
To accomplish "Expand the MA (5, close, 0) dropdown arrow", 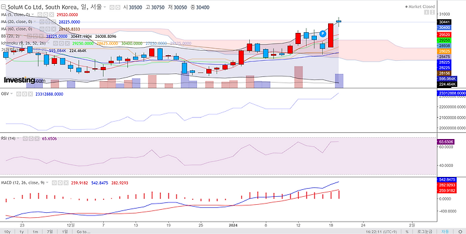I will [33, 14].
